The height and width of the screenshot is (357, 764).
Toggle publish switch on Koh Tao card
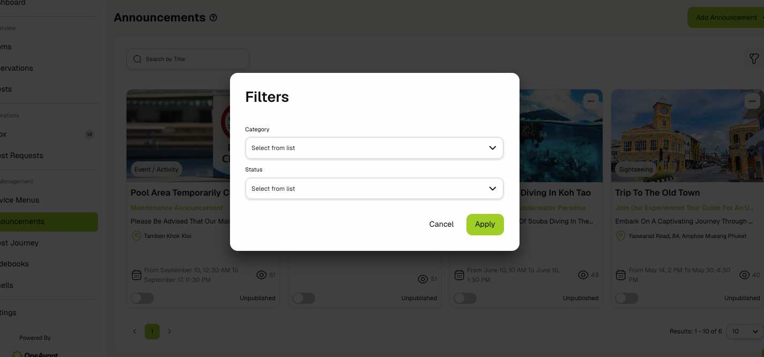click(465, 298)
